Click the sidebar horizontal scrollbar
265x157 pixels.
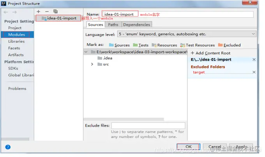[15, 139]
